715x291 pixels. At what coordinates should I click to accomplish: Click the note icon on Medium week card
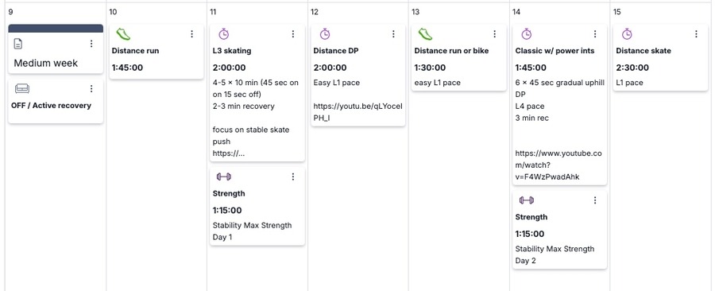tap(18, 44)
